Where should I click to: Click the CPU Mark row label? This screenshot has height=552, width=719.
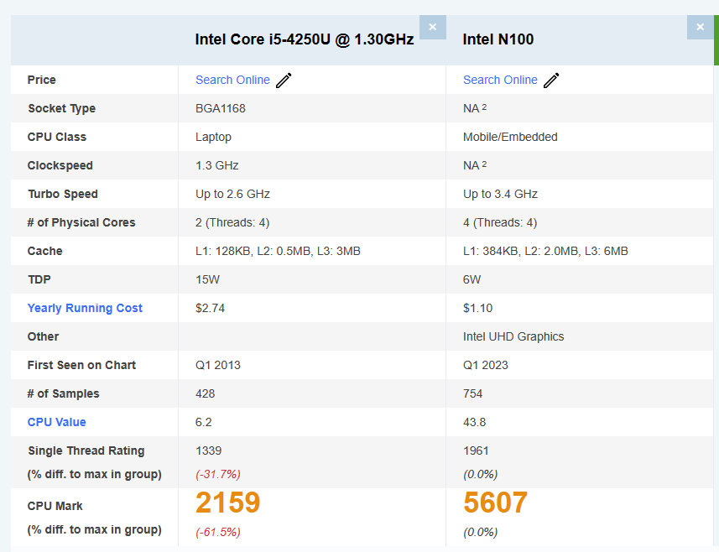55,506
